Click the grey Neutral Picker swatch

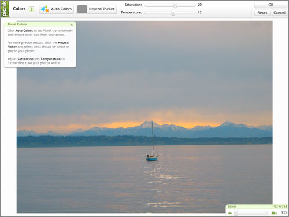coord(82,9)
